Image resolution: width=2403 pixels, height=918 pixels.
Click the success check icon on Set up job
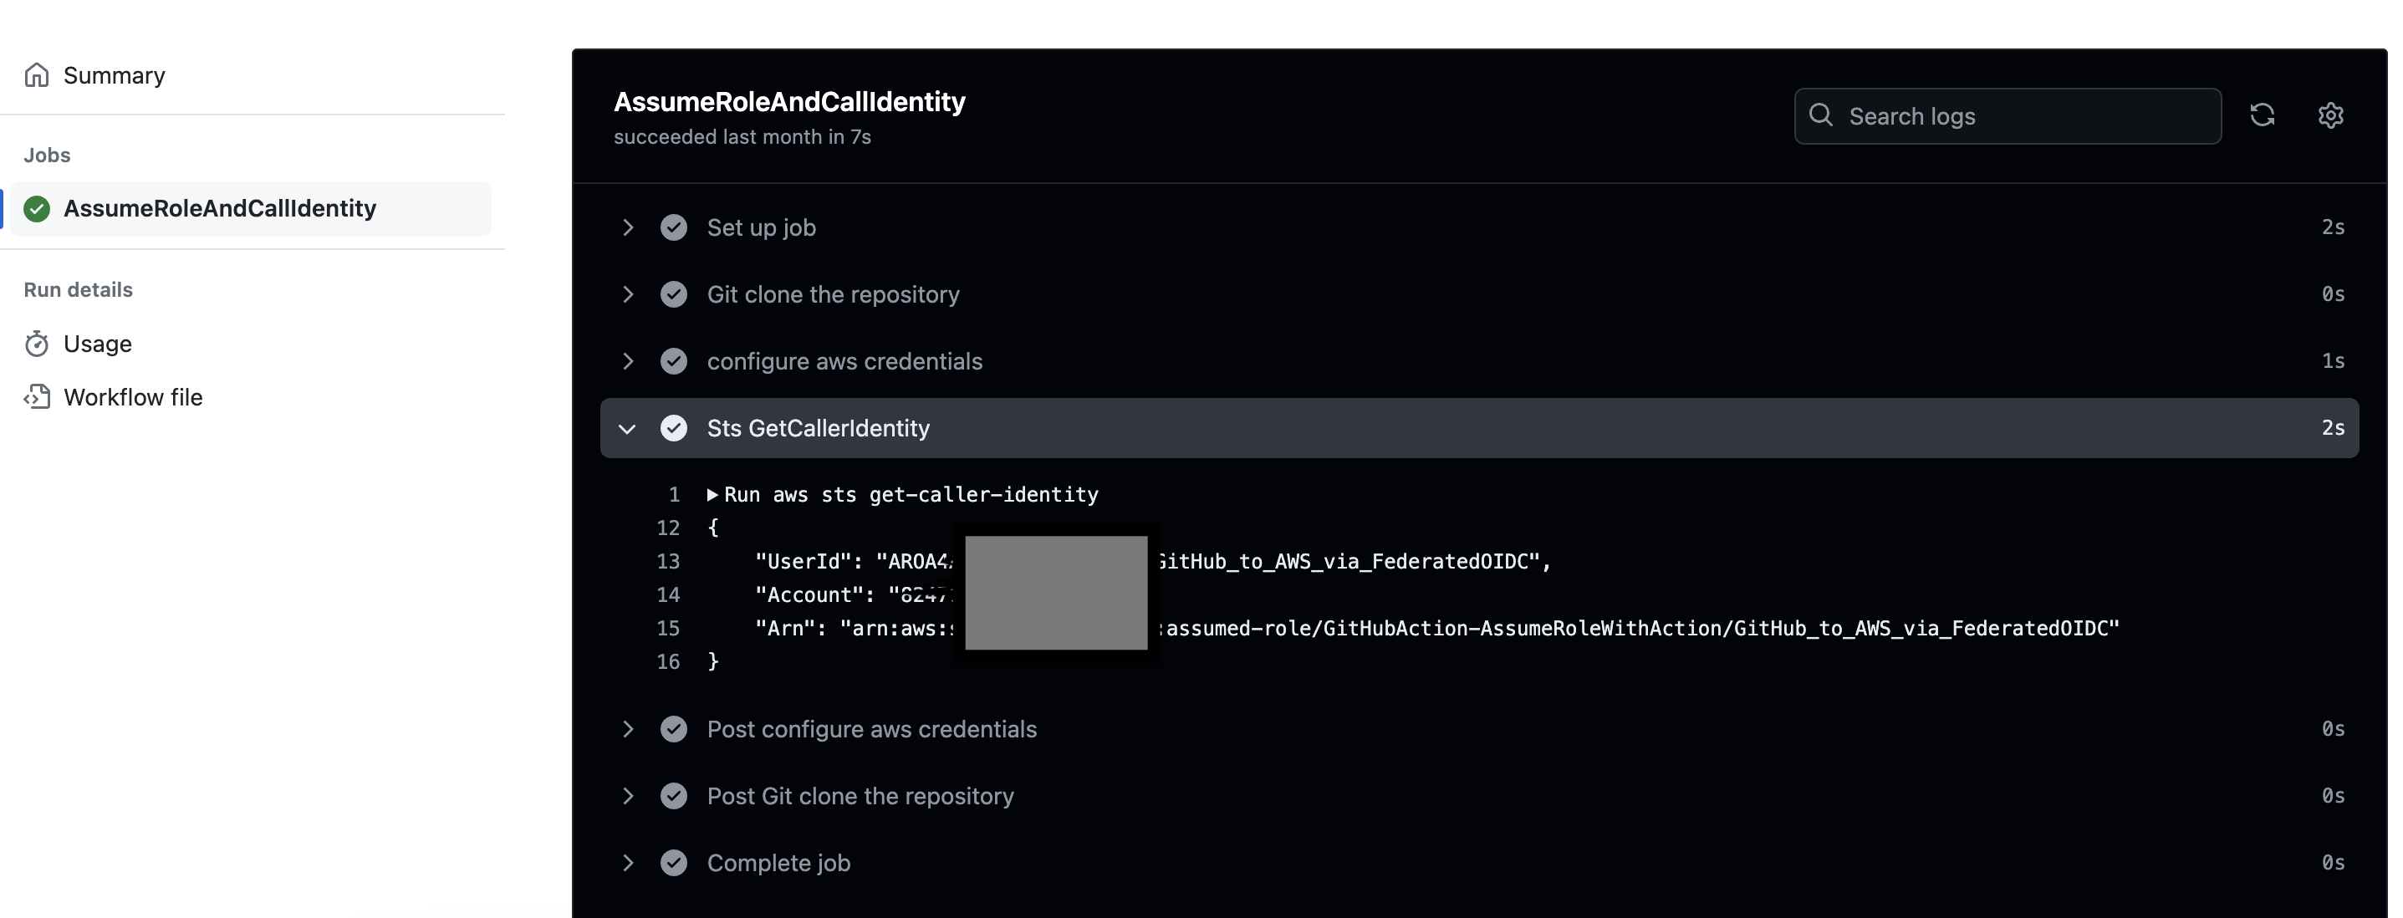pos(675,227)
